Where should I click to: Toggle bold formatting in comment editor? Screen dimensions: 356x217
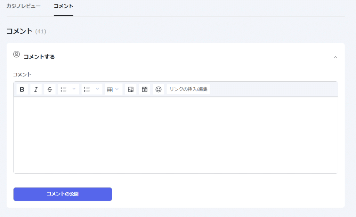(22, 89)
